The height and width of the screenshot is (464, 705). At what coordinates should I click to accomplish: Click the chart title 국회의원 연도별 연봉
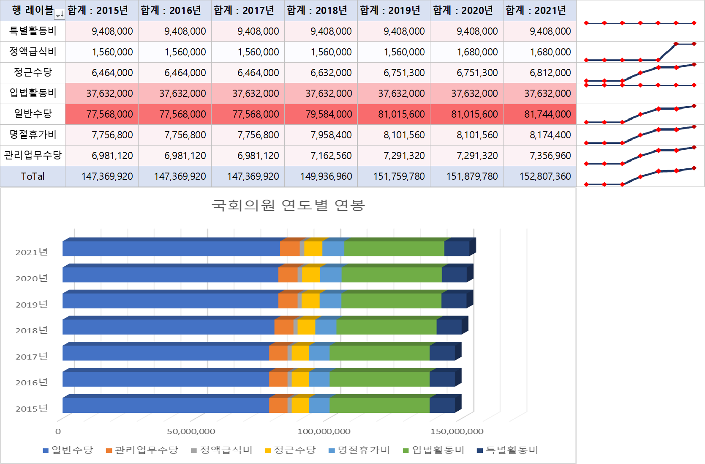pyautogui.click(x=289, y=205)
